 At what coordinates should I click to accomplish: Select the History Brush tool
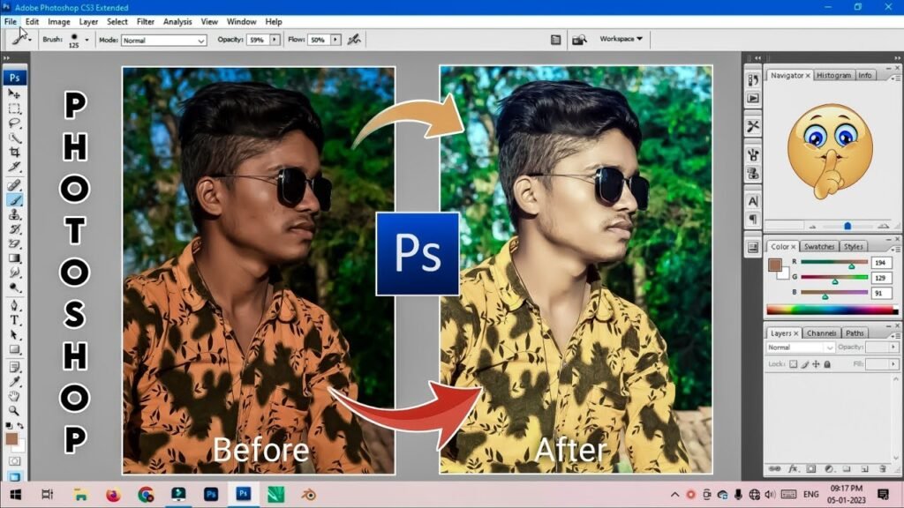point(14,229)
